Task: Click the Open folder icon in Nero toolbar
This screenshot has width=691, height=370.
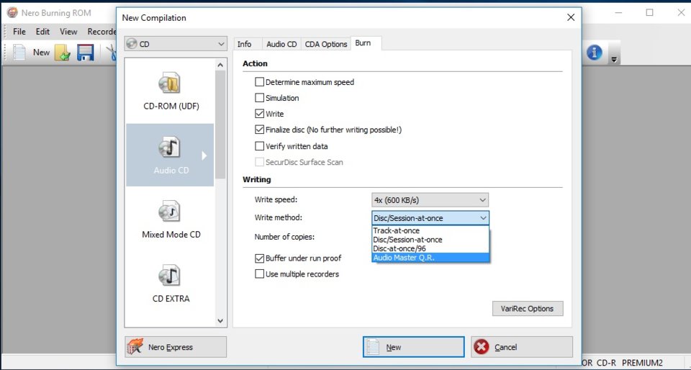Action: coord(63,53)
